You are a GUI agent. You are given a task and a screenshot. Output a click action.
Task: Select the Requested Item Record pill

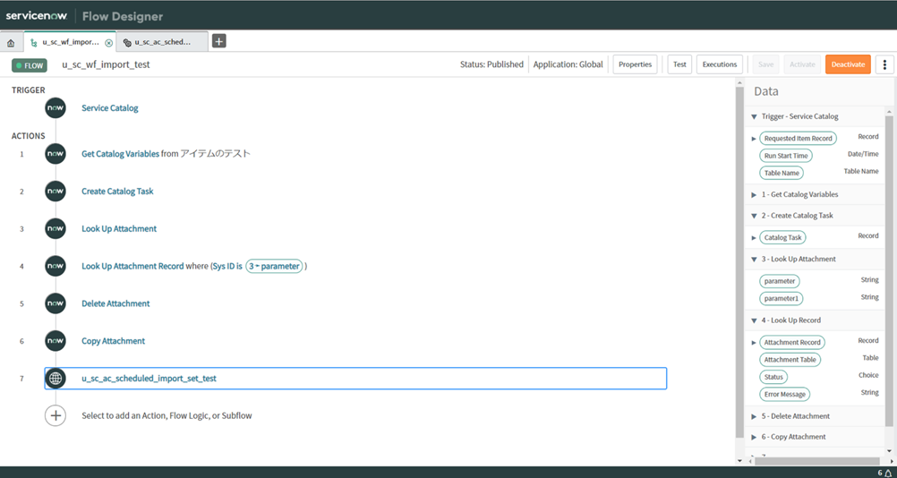pyautogui.click(x=798, y=139)
